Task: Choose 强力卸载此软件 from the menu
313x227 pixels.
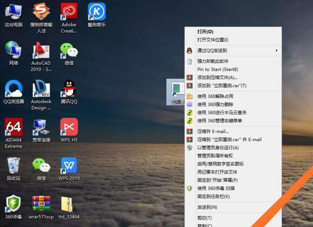Action: 233,61
